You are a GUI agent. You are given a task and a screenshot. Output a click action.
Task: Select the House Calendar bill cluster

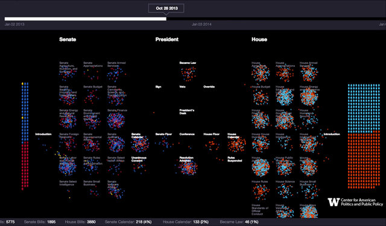coord(236,144)
